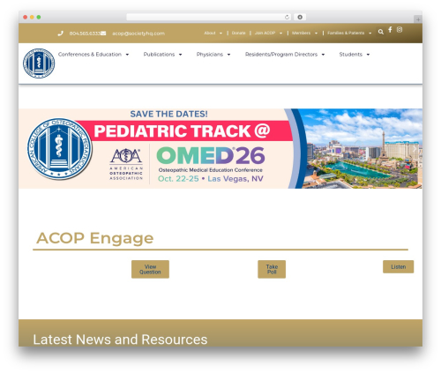Open the Students menu
This screenshot has width=441, height=373.
click(350, 55)
